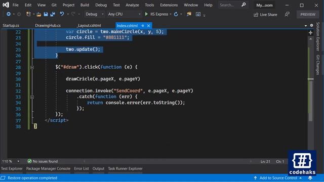This screenshot has width=324, height=182.
Task: Click the No issues found checkmark icon
Action: pos(29,161)
